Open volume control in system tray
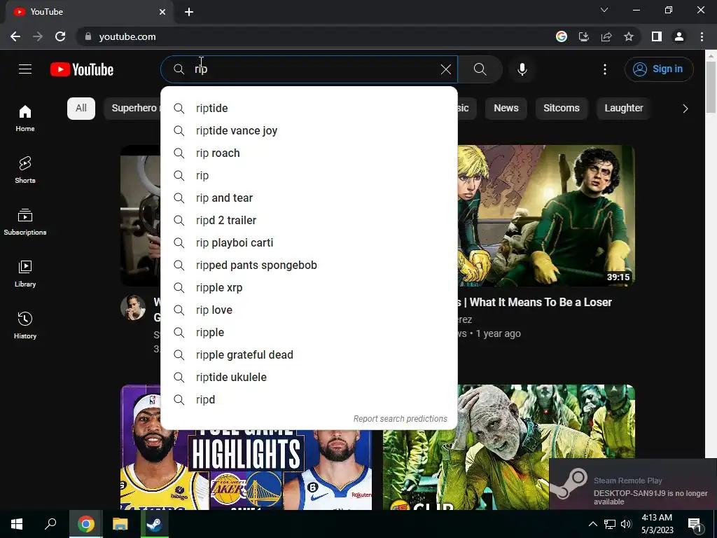 pyautogui.click(x=626, y=524)
